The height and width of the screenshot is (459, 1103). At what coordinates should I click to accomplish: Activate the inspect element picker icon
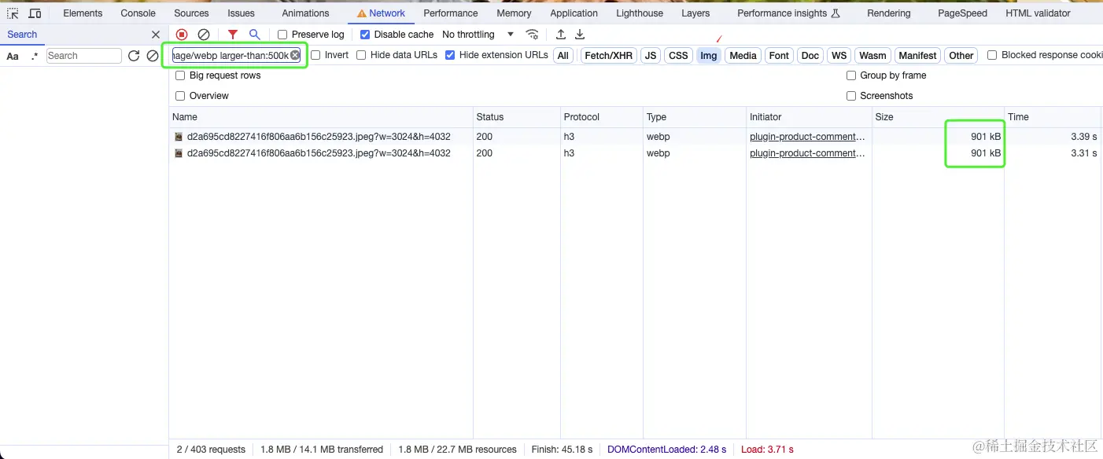13,13
